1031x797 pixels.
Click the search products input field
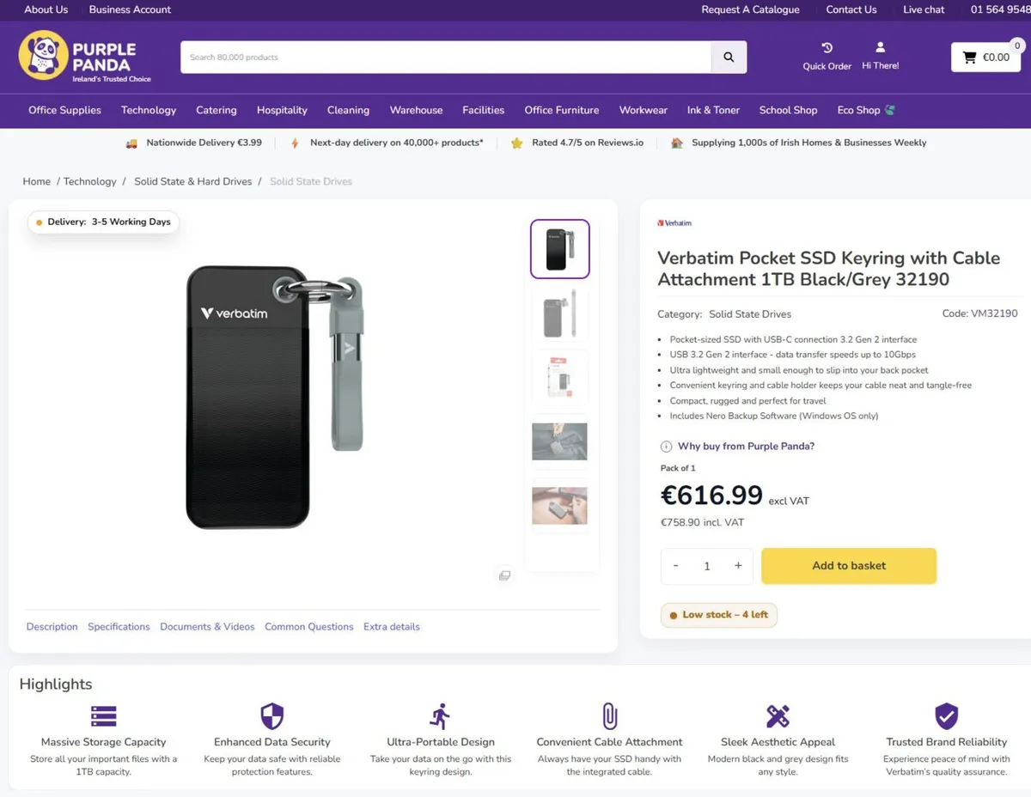pos(446,58)
